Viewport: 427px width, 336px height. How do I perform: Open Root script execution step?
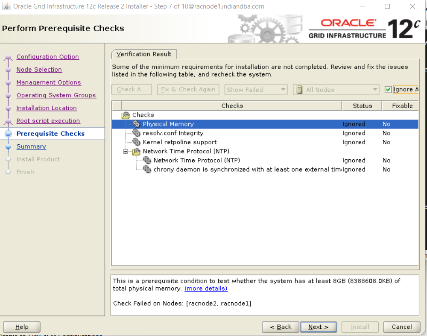48,121
